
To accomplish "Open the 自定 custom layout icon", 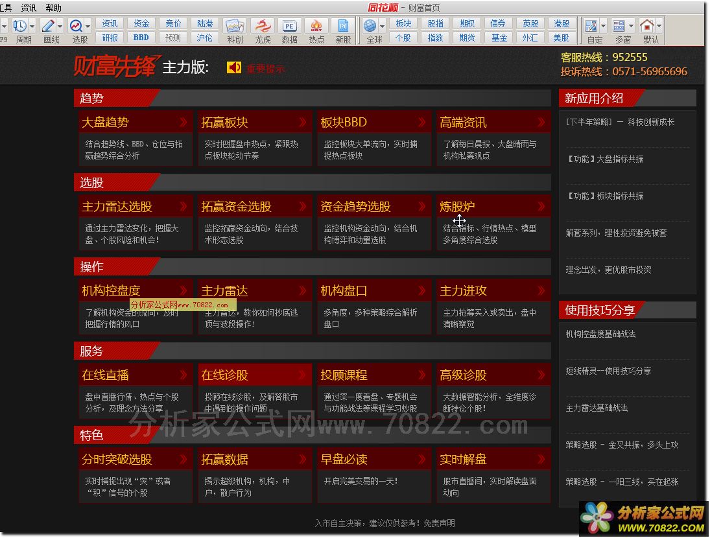I will [591, 26].
